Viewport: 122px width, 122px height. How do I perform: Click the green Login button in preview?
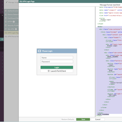(57, 67)
